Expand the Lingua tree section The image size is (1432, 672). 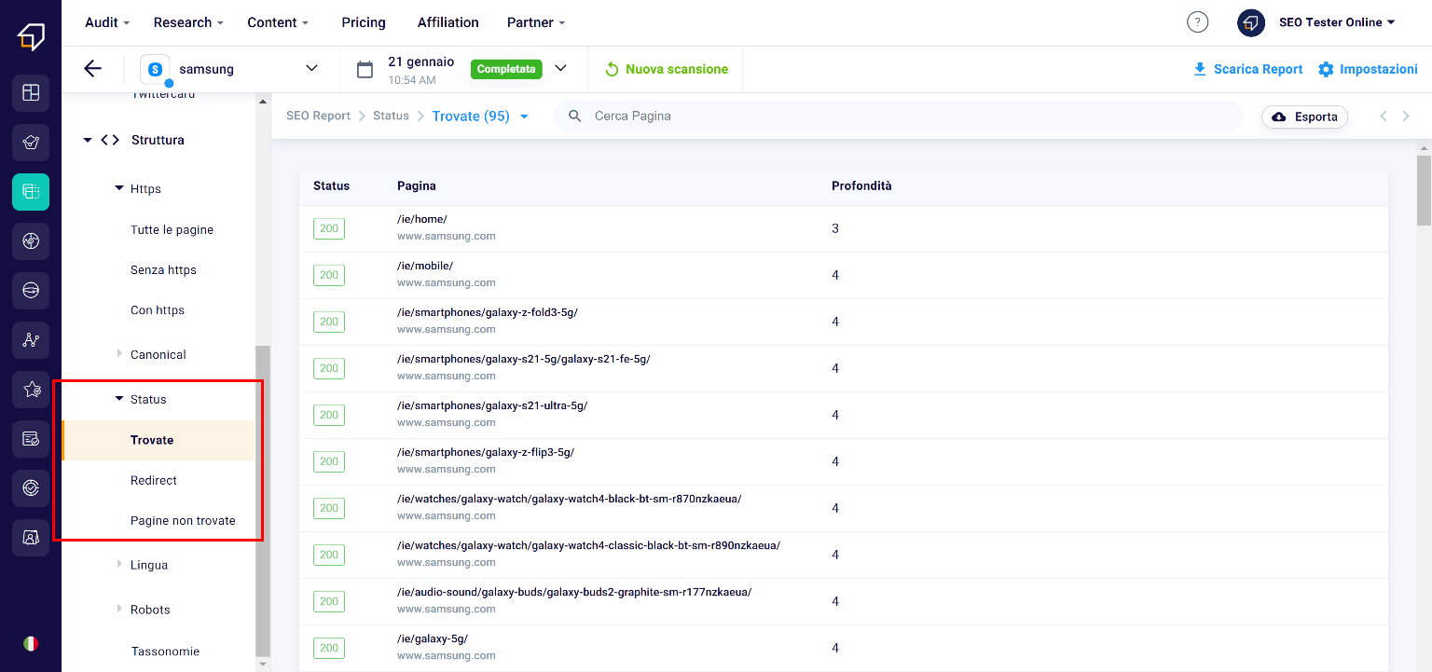coord(119,565)
